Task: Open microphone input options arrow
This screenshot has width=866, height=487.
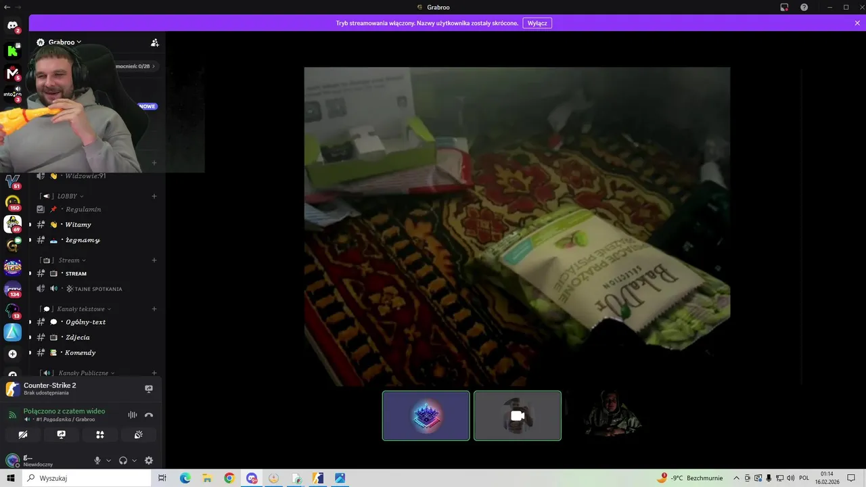Action: pyautogui.click(x=108, y=461)
